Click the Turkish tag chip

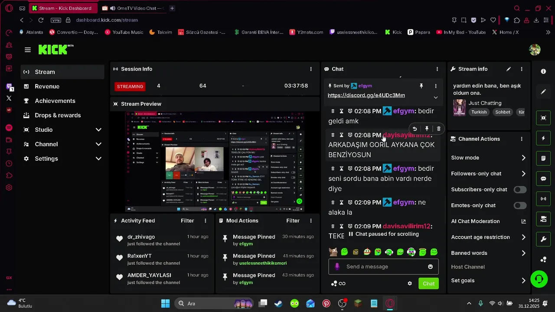point(479,112)
